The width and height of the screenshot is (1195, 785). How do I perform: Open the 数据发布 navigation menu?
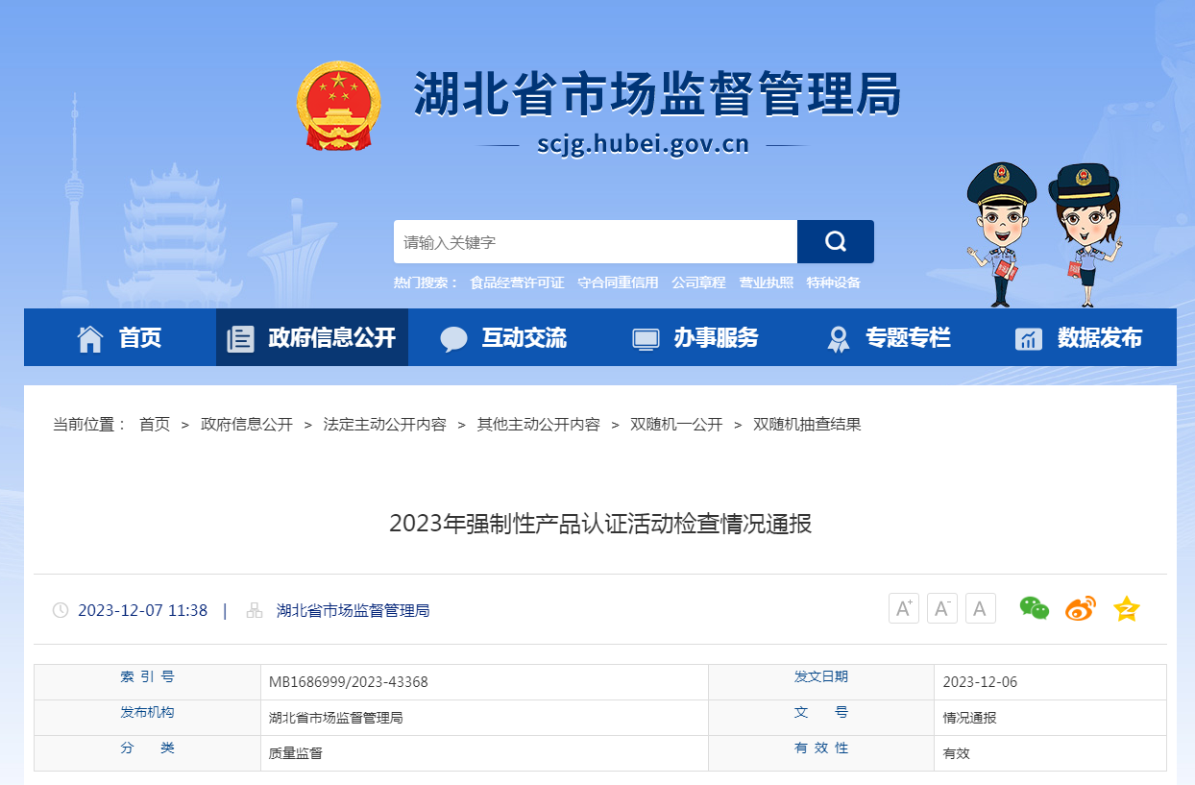coord(1080,337)
